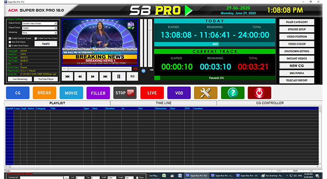327x179 pixels.
Task: Click the Location column header
Action: point(255,109)
